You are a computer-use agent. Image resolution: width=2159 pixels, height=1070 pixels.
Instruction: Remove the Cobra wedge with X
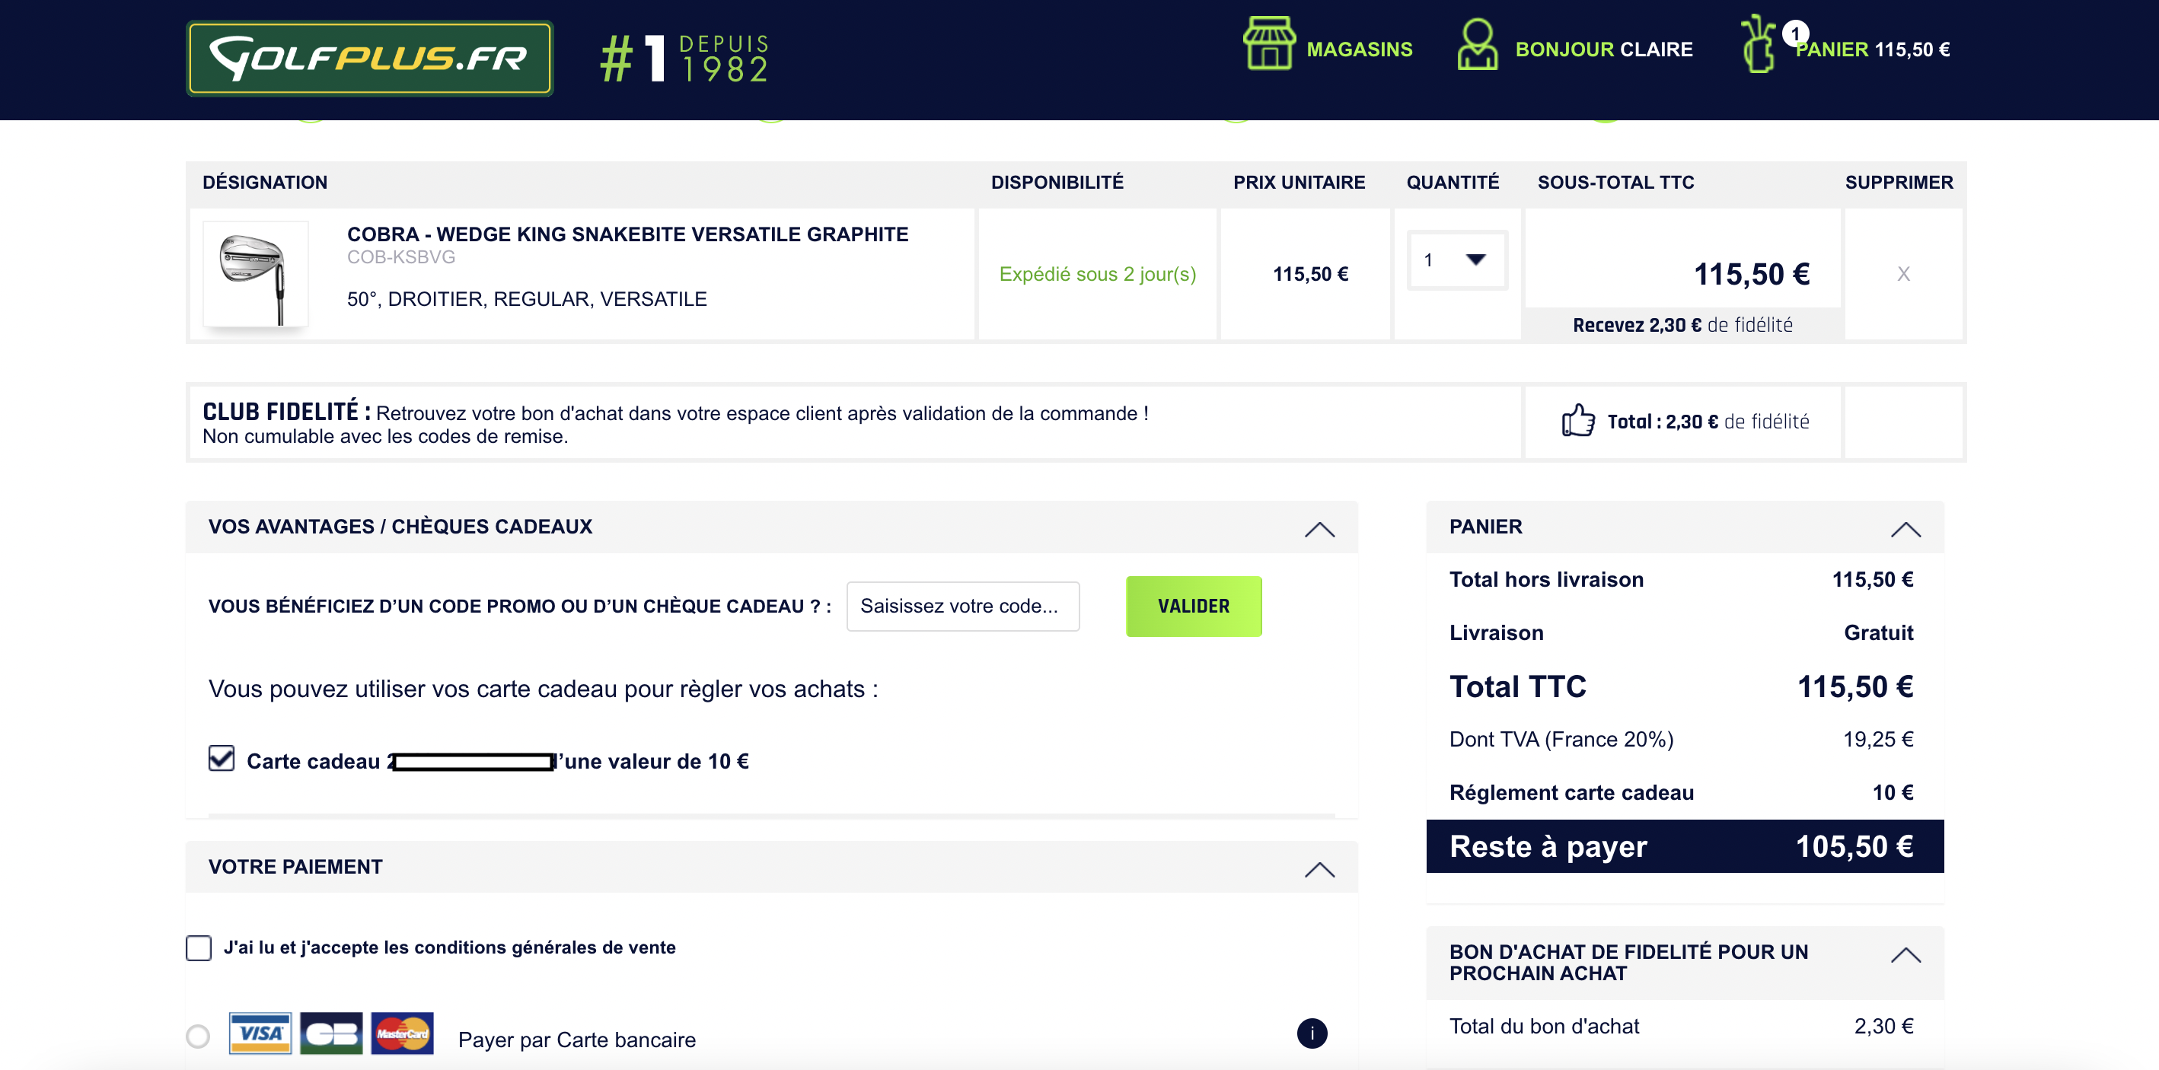(x=1903, y=273)
